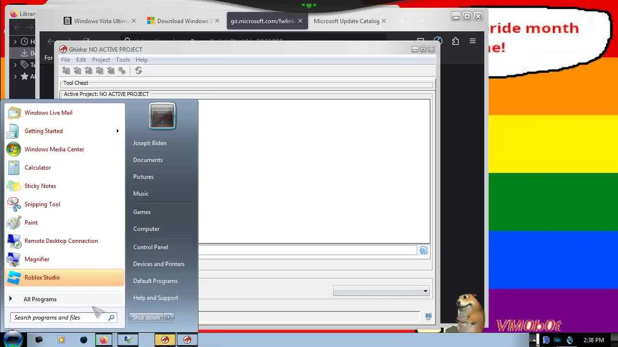Open Firefox Extensions puzzle icon
This screenshot has height=347, width=618.
coord(455,41)
